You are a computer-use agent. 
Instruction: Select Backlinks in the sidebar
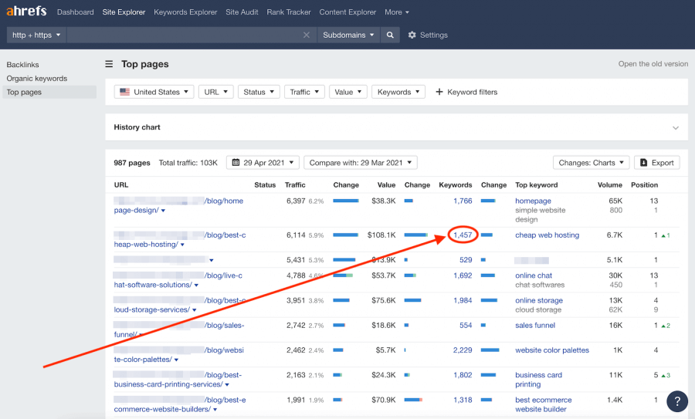click(22, 65)
